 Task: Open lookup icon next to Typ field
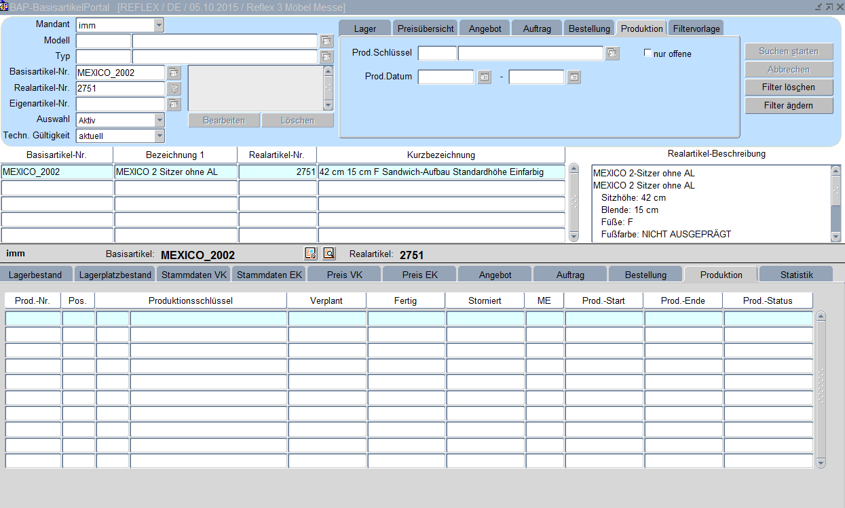(326, 57)
